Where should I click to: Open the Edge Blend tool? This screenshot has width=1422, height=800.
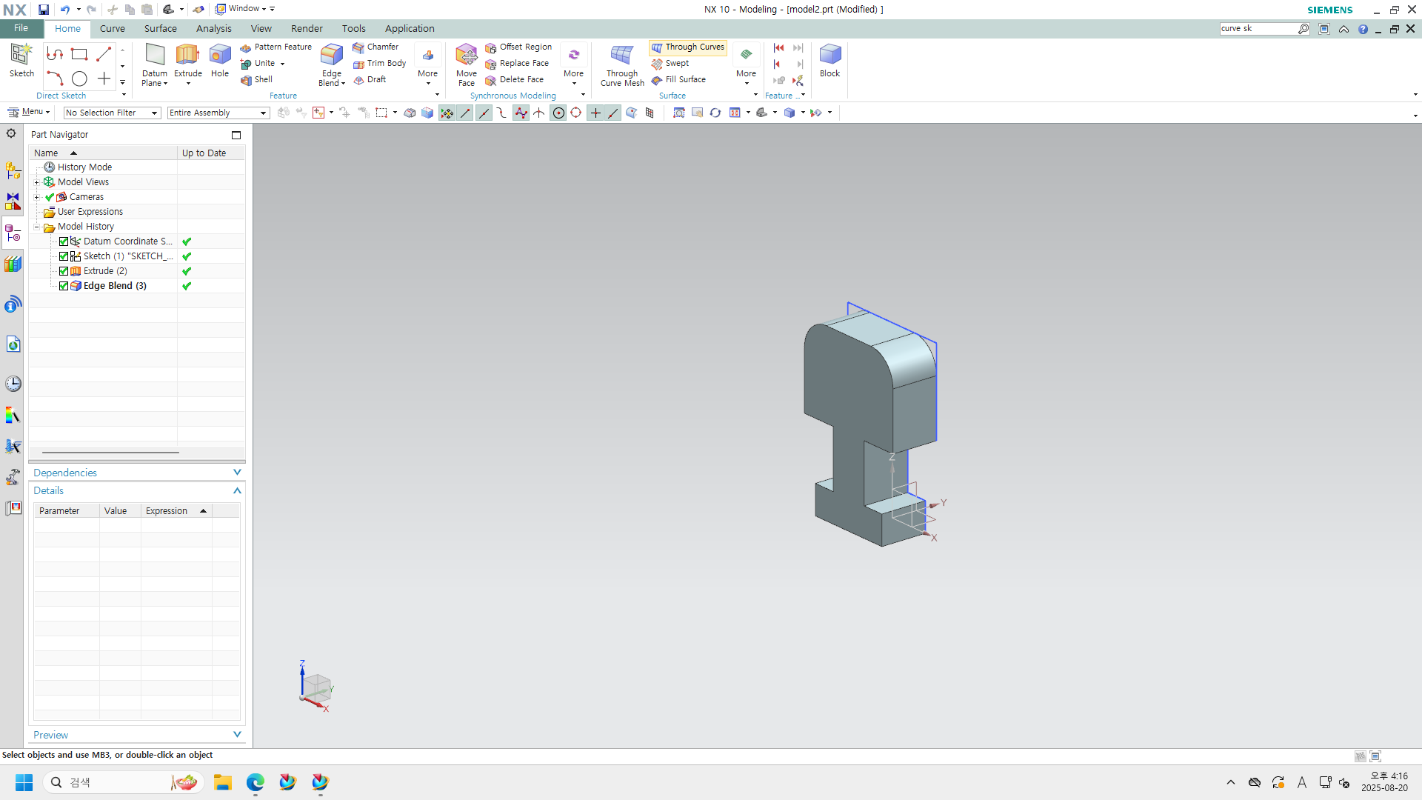tap(331, 55)
